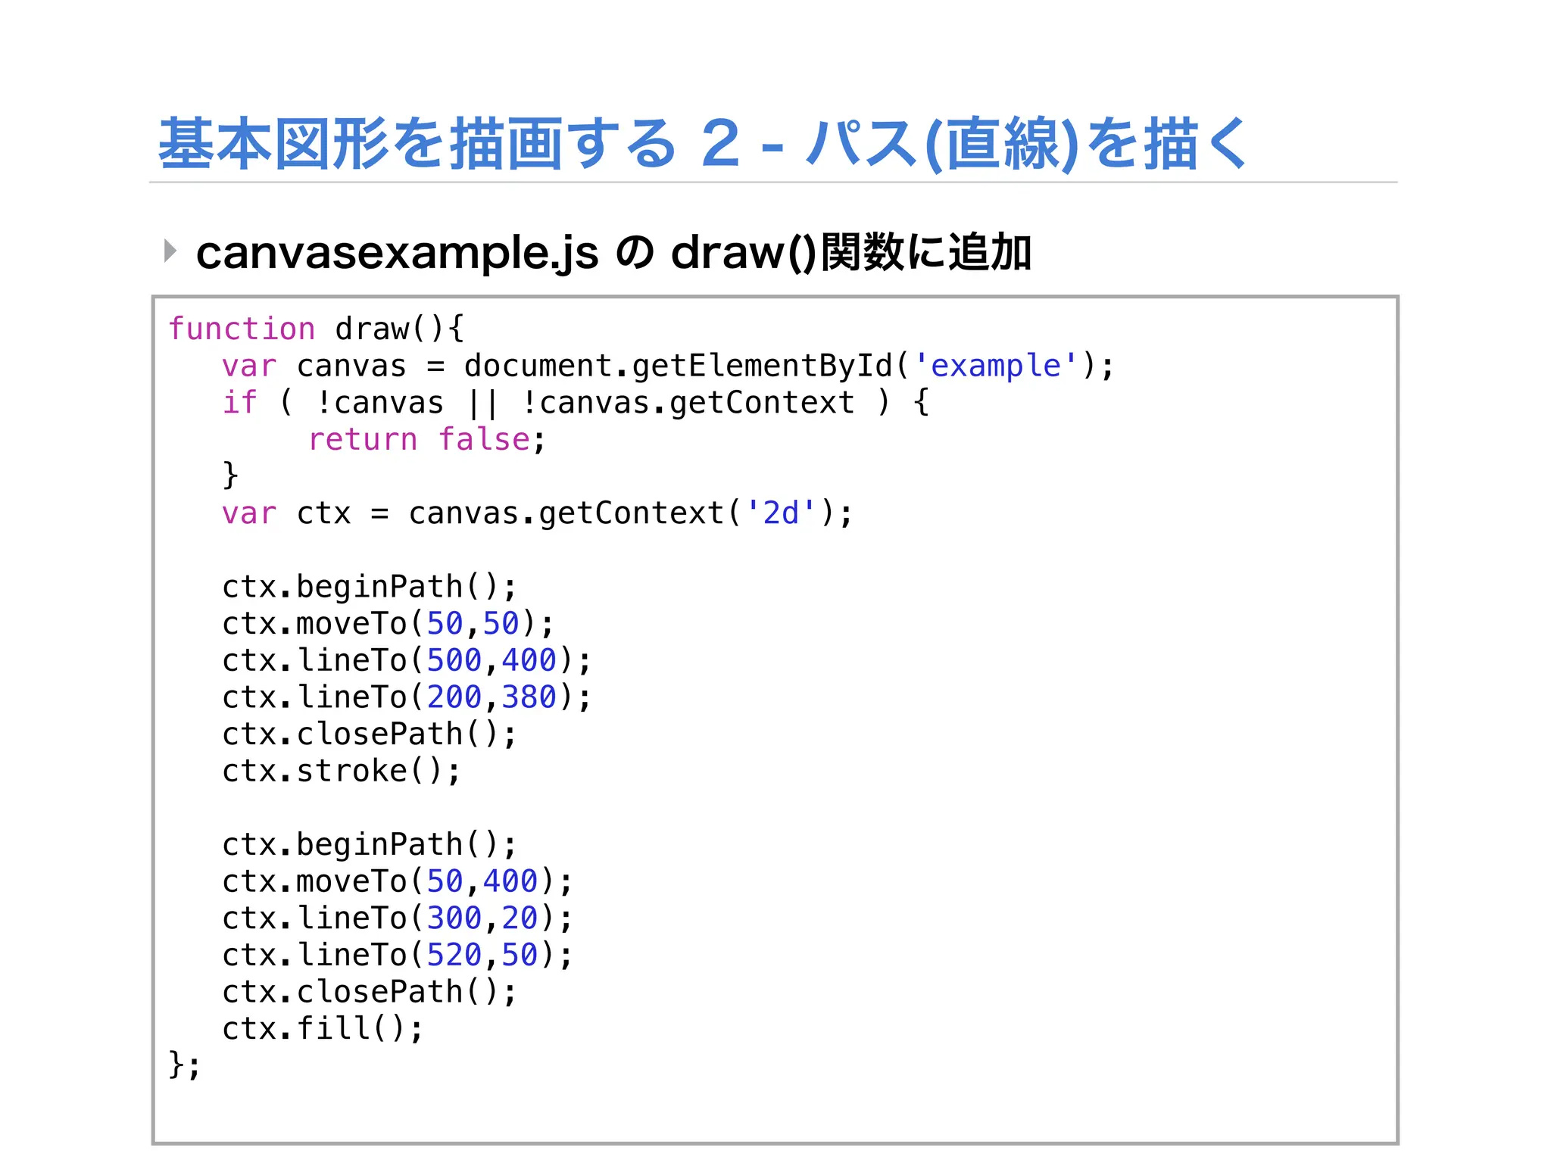Click the slide title 基本図形を描画する 2
The height and width of the screenshot is (1163, 1551).
704,143
